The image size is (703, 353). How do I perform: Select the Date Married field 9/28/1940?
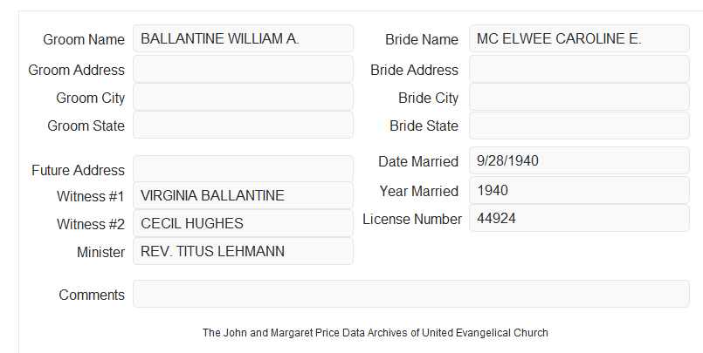pyautogui.click(x=579, y=160)
